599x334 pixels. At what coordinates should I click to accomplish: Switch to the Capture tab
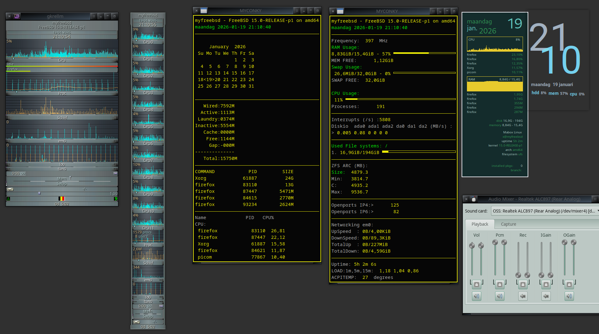tap(508, 224)
